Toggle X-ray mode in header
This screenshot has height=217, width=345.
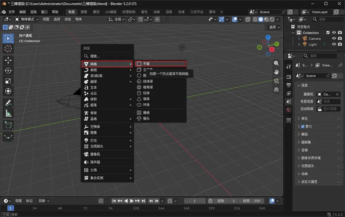(x=248, y=19)
